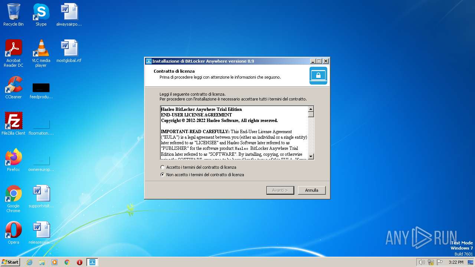This screenshot has width=475, height=267.
Task: Select the feedprodu black thumbnail file
Action: pos(41,90)
